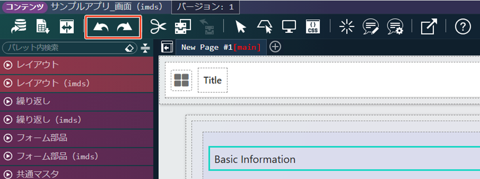
Task: Open the comment settings gear icon
Action: 395,27
